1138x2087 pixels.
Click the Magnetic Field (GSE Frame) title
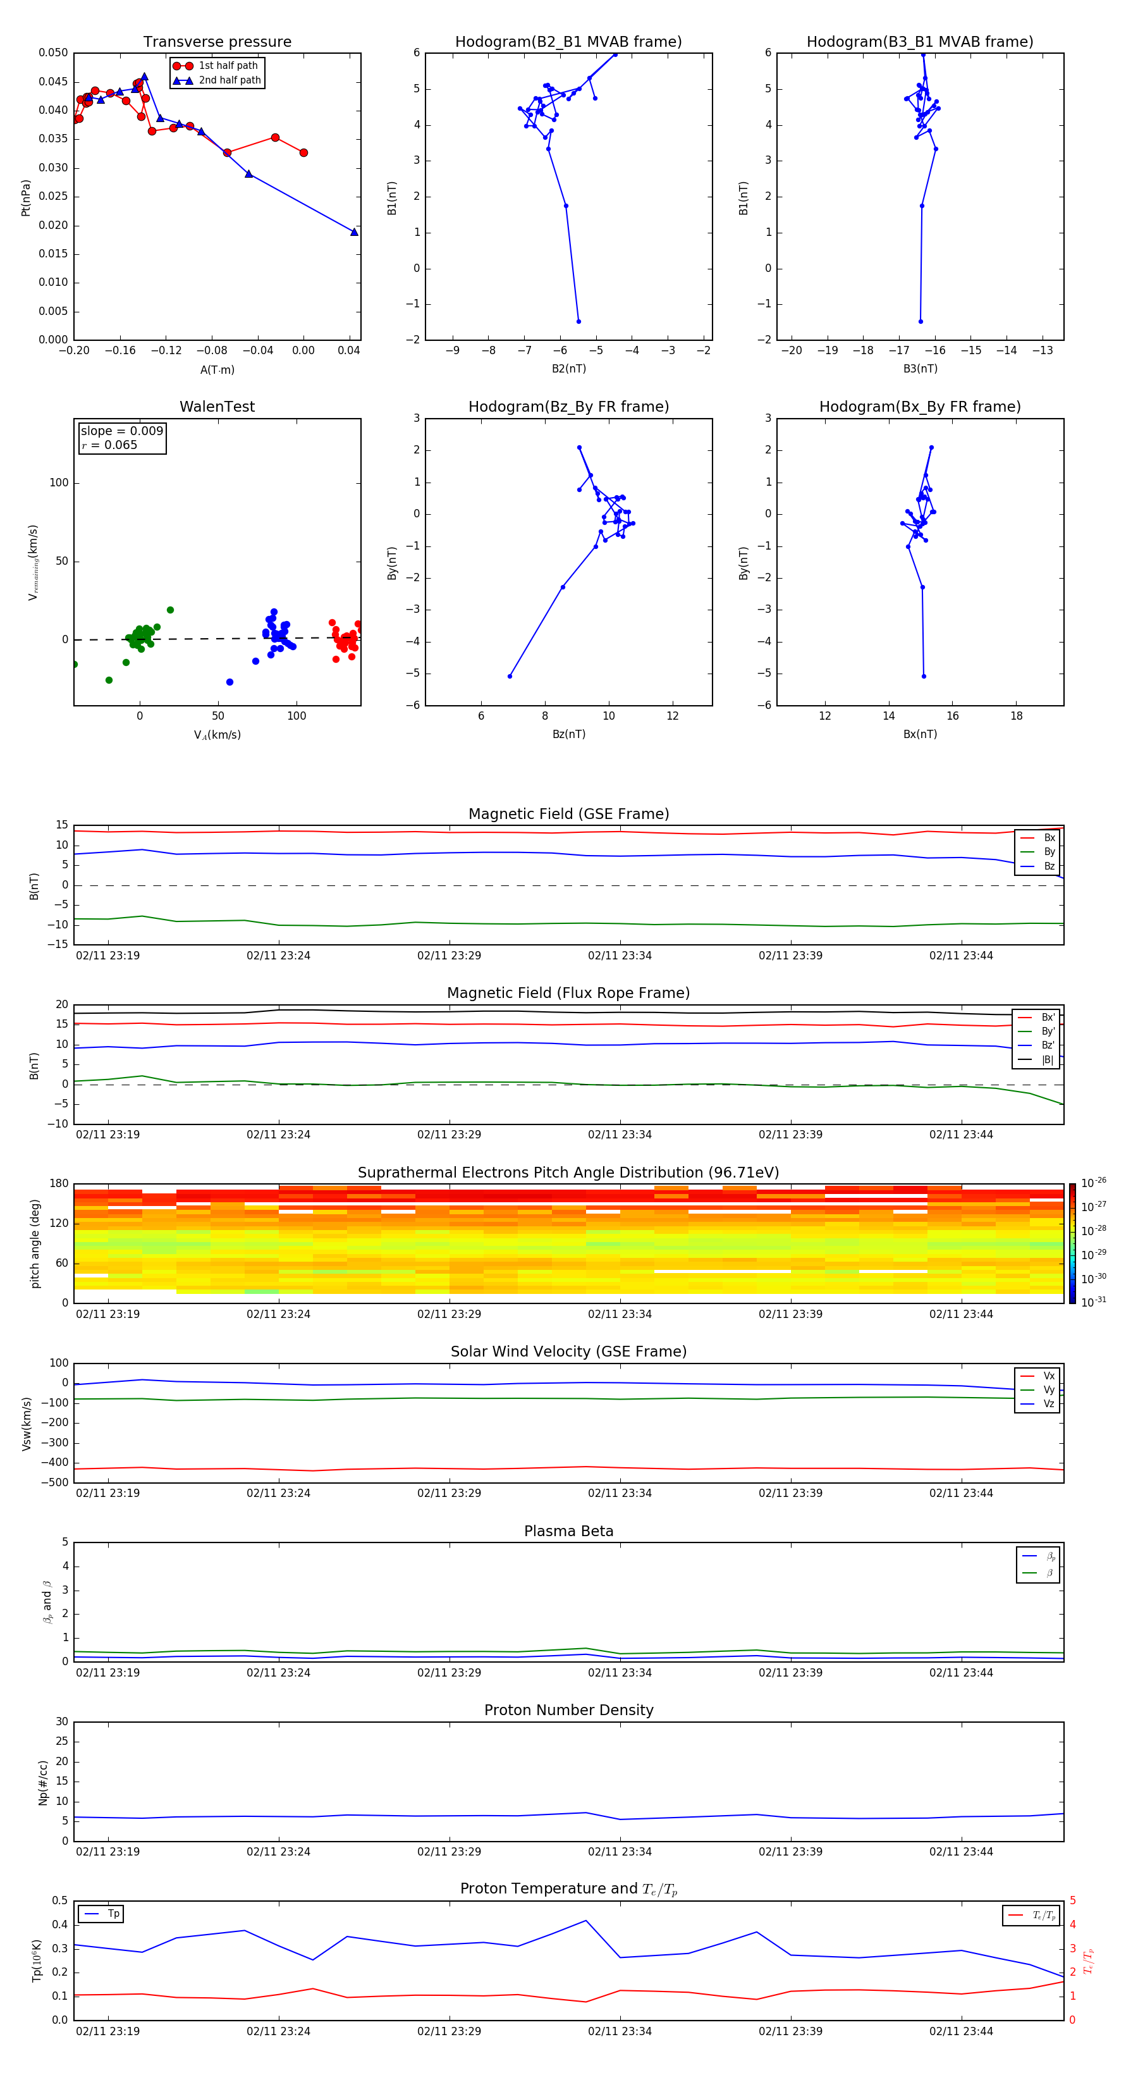(568, 814)
